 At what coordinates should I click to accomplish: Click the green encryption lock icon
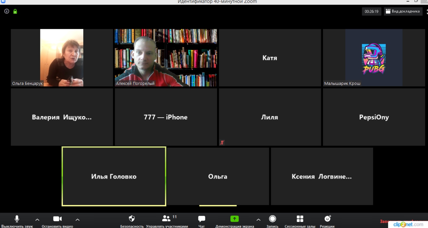(x=15, y=11)
